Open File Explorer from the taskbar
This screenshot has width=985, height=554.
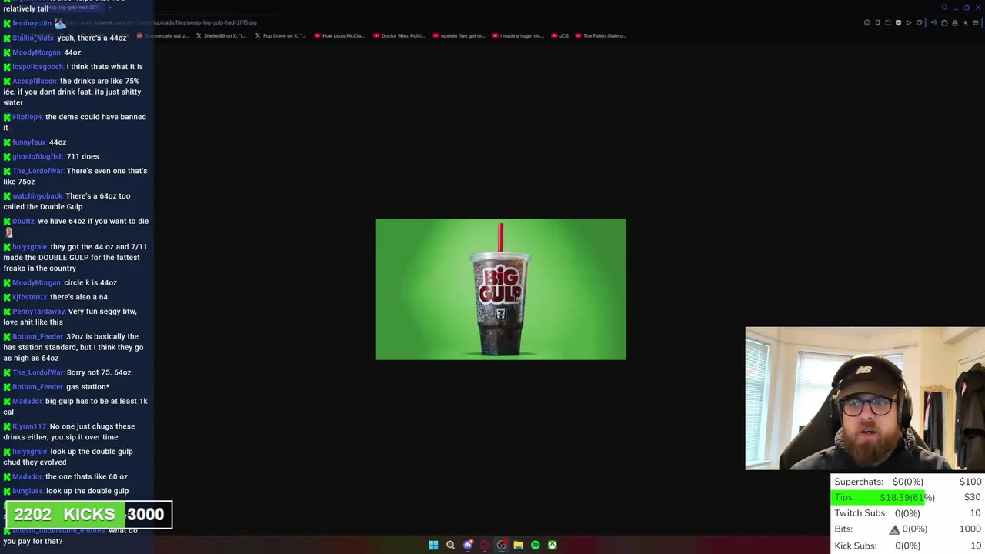[519, 545]
